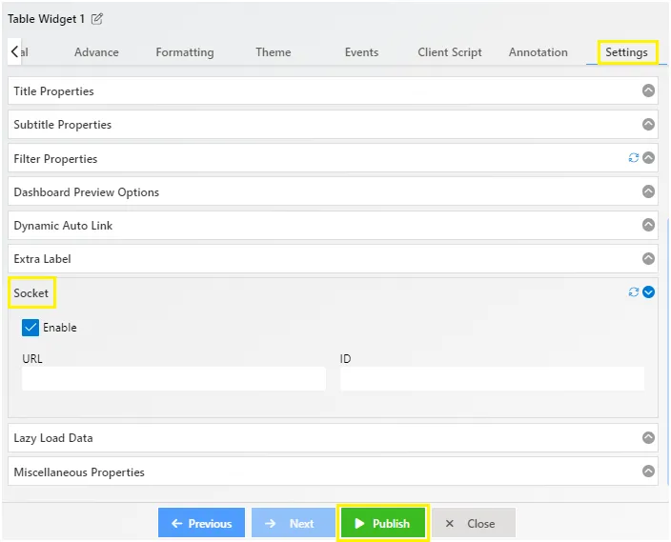Switch to the Formatting tab
The image size is (671, 542).
pyautogui.click(x=185, y=52)
